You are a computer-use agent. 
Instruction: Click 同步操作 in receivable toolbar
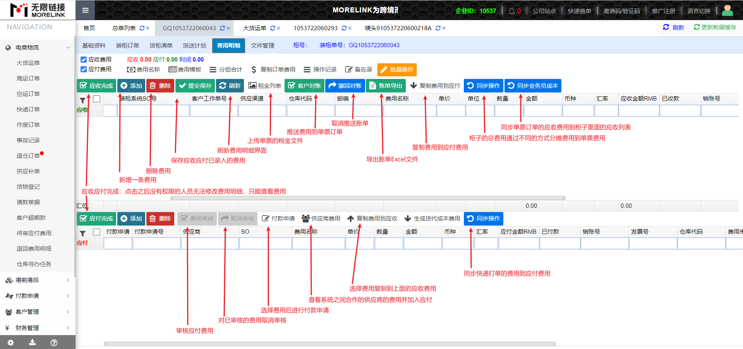pos(484,86)
